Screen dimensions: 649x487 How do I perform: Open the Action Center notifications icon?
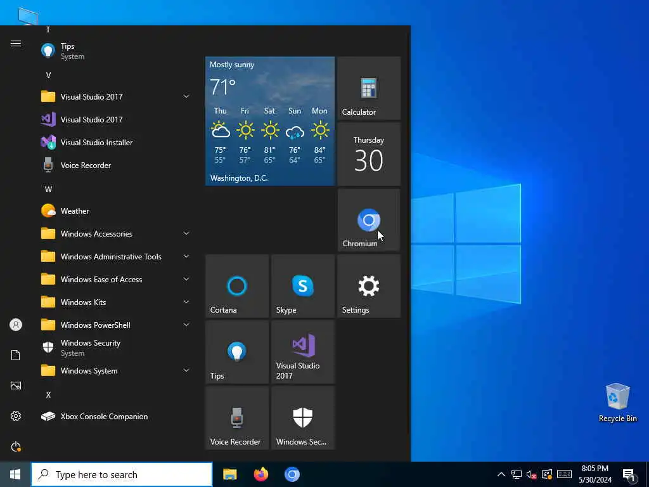point(629,474)
